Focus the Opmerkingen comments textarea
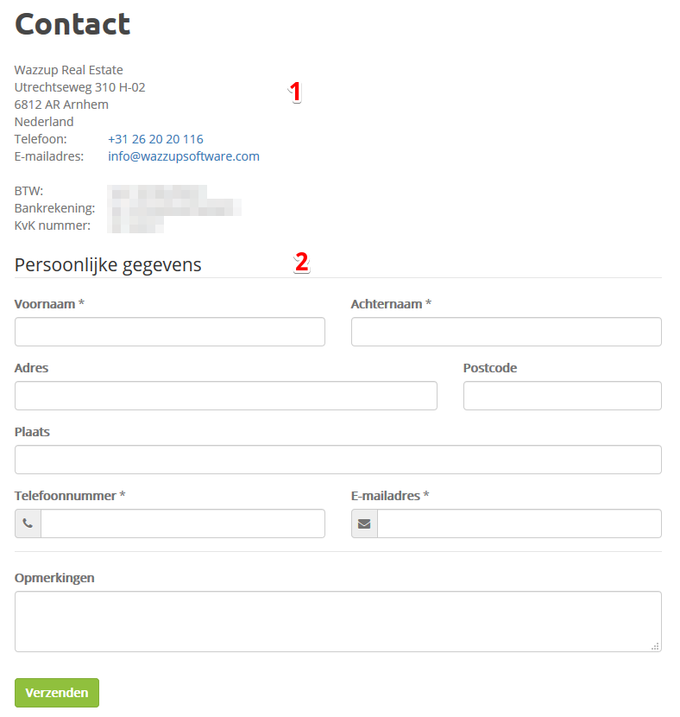Image resolution: width=680 pixels, height=717 pixels. click(338, 621)
